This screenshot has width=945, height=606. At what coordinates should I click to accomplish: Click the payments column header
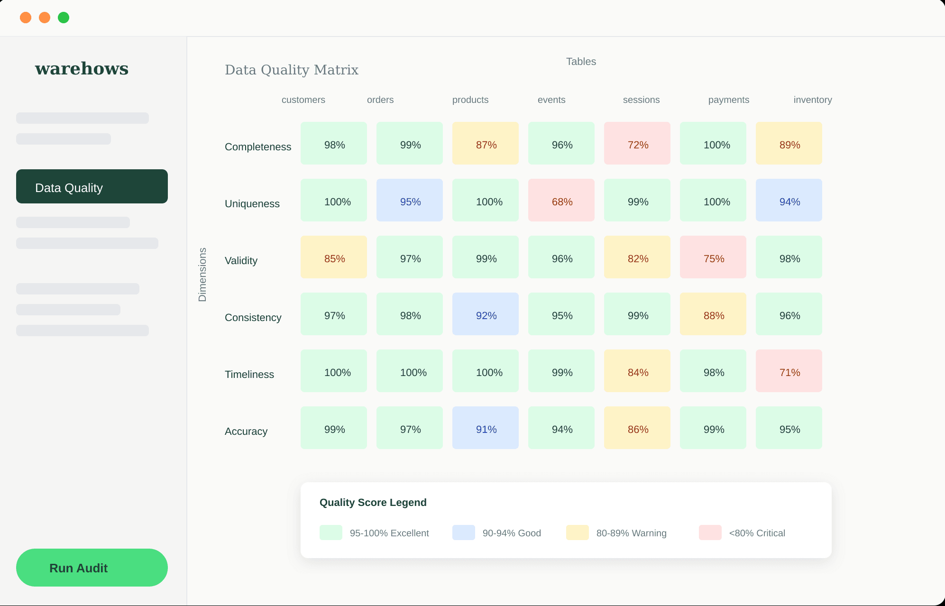(728, 100)
